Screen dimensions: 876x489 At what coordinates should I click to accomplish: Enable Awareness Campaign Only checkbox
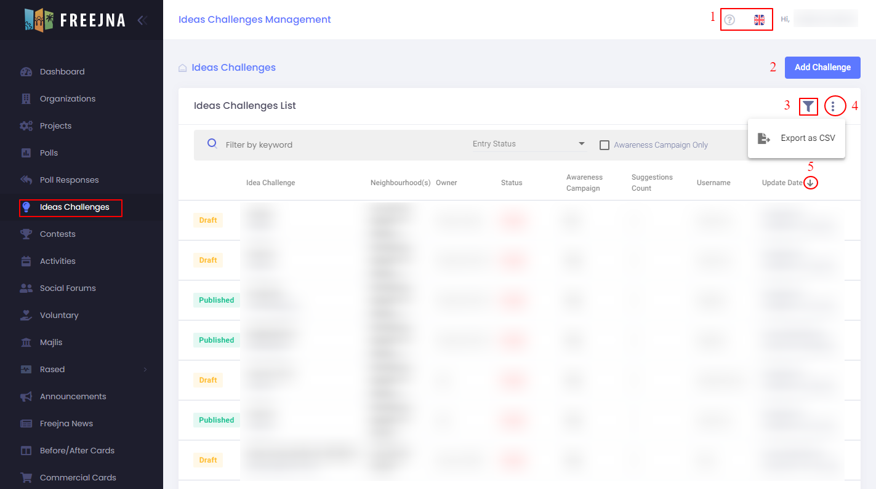(x=605, y=145)
